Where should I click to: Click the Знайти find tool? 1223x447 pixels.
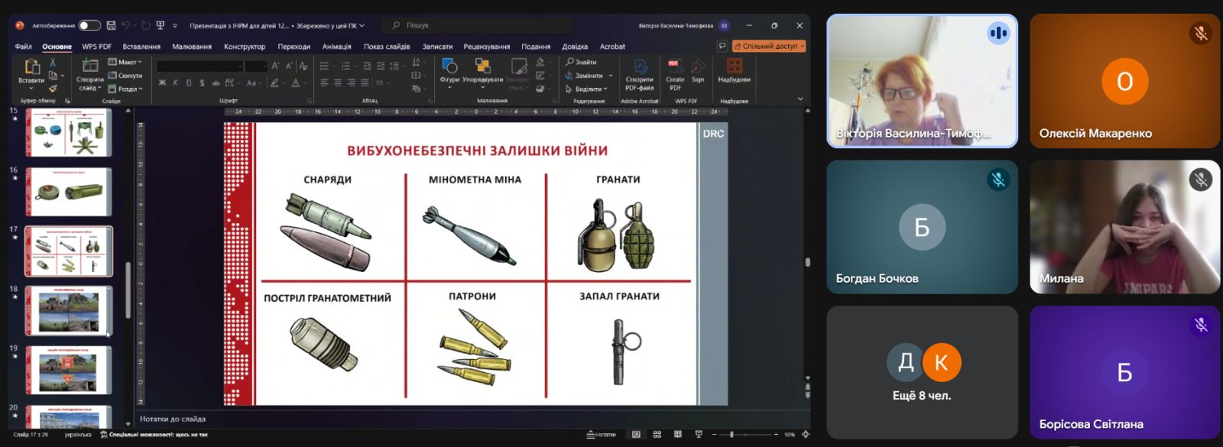coord(581,62)
